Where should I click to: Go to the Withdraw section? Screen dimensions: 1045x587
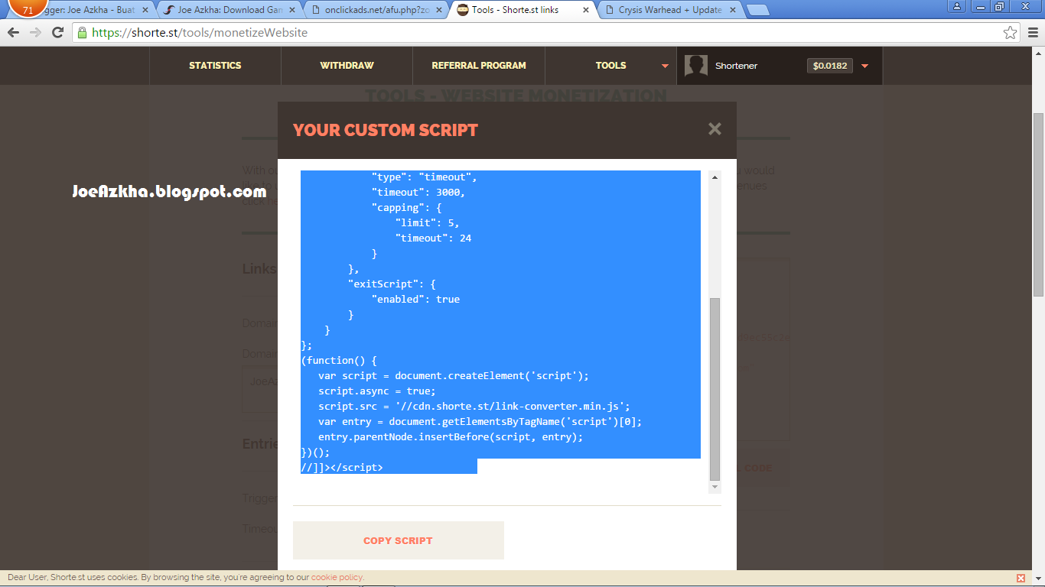[x=347, y=66]
